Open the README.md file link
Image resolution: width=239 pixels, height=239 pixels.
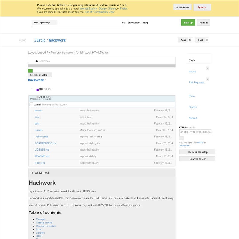pyautogui.click(x=42, y=156)
